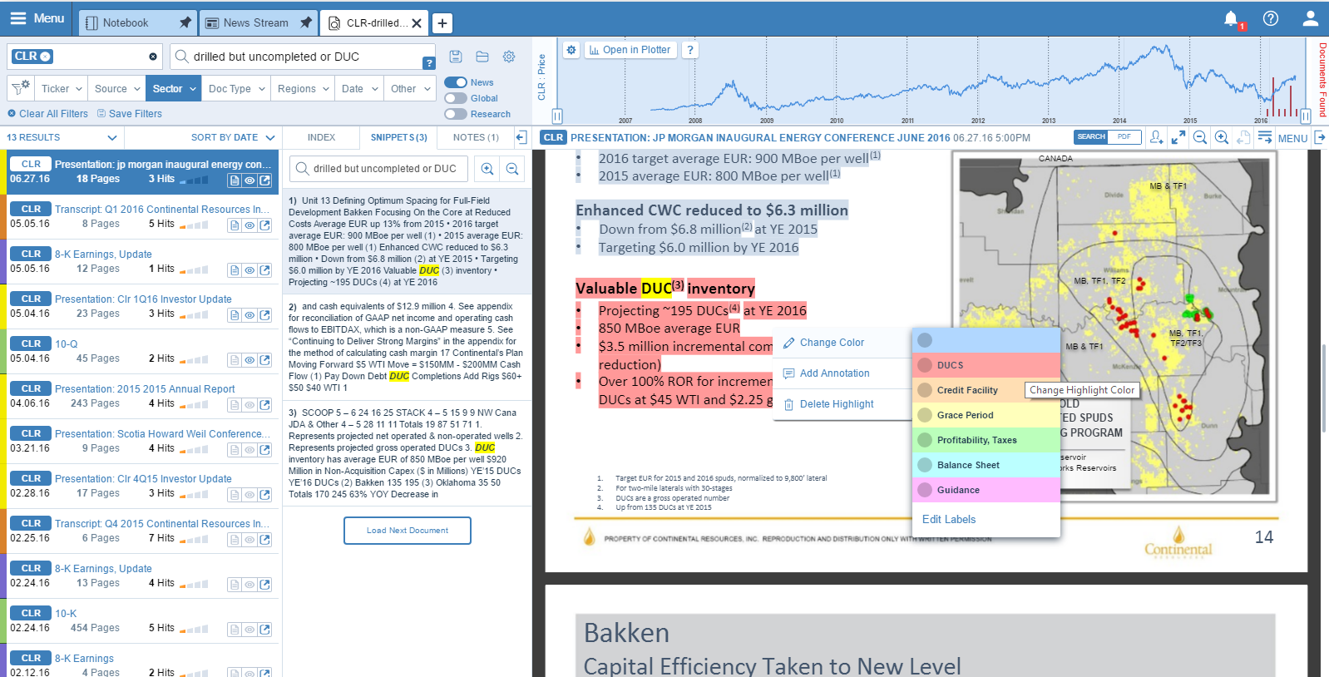Open the document viewer MENU
The height and width of the screenshot is (677, 1329).
coord(1292,138)
